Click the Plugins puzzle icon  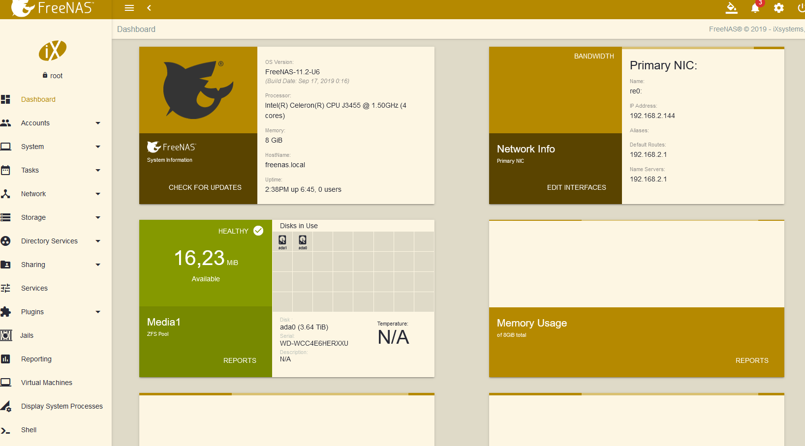coord(5,312)
